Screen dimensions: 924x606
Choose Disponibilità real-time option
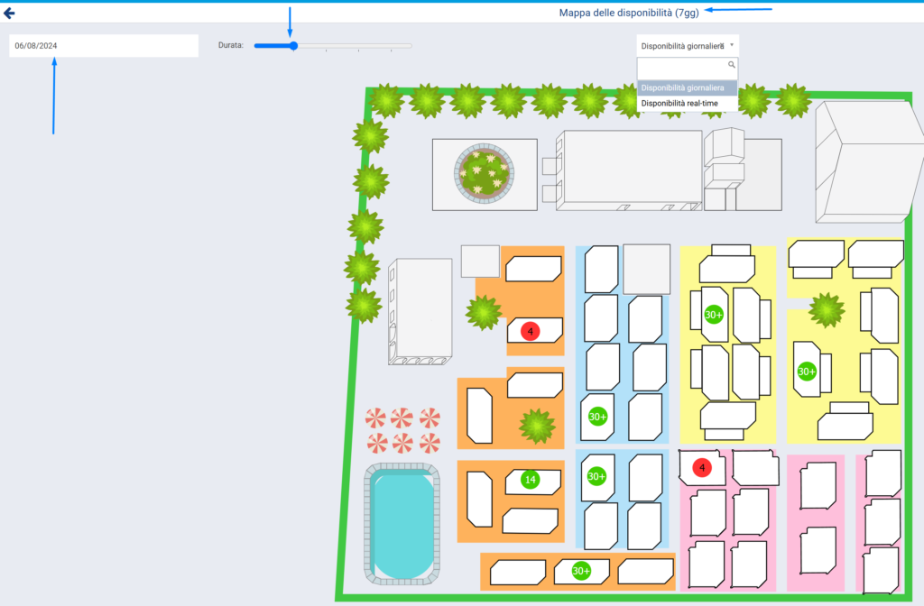(679, 104)
